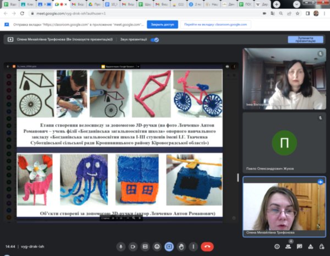Click the presentation's vertical scrollbar
This screenshot has width=330, height=256.
(238, 177)
